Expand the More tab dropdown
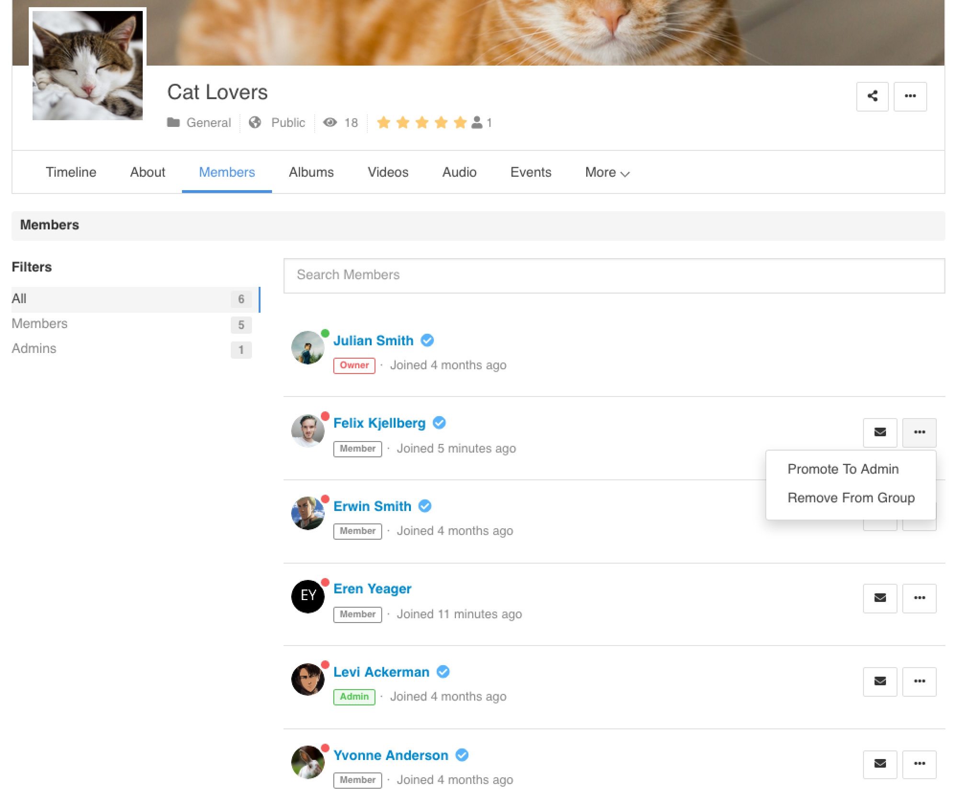Viewport: 977px width, 805px height. coord(607,172)
